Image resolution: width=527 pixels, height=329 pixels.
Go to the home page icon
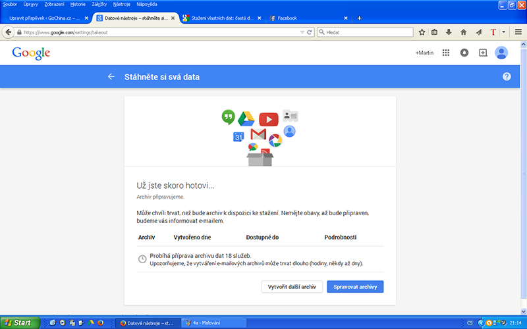(x=464, y=32)
